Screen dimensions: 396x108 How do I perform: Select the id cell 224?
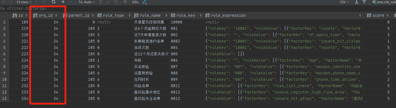pyautogui.click(x=20, y=60)
